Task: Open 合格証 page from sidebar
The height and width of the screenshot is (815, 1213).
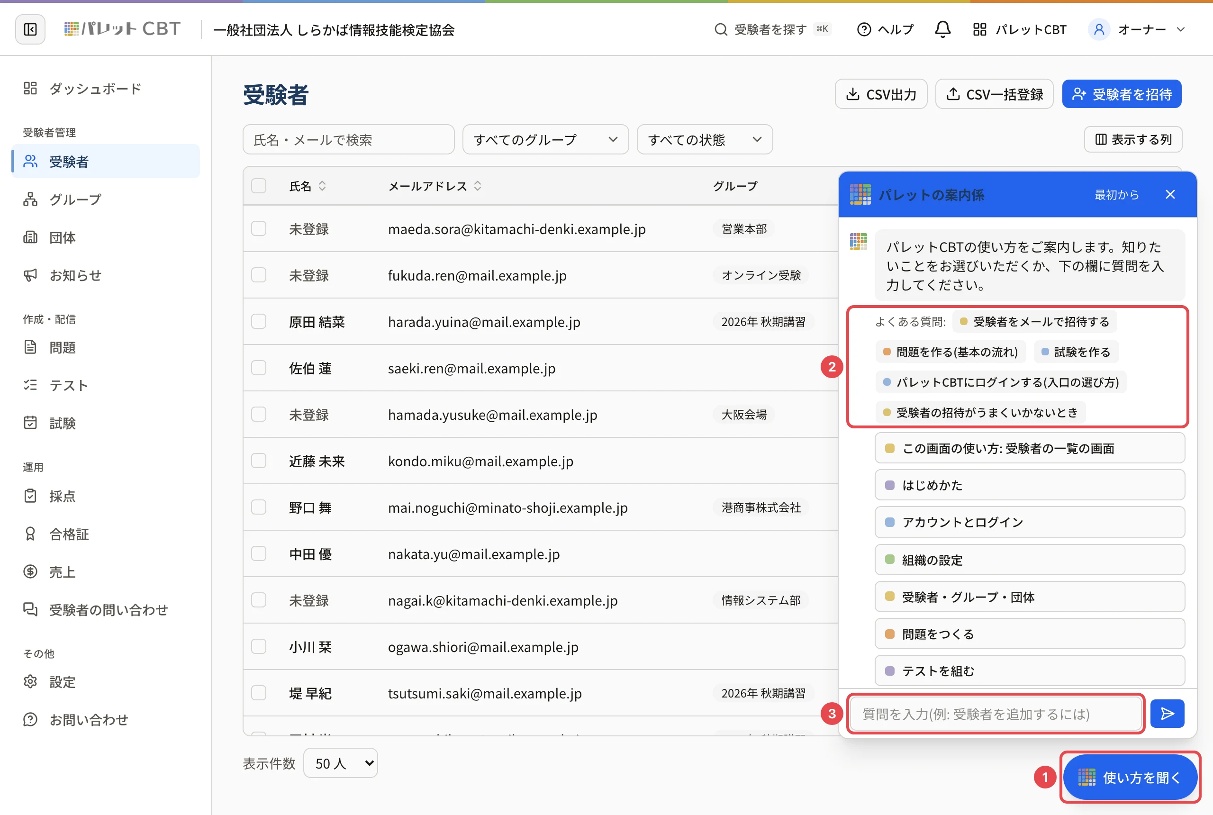Action: (x=105, y=534)
